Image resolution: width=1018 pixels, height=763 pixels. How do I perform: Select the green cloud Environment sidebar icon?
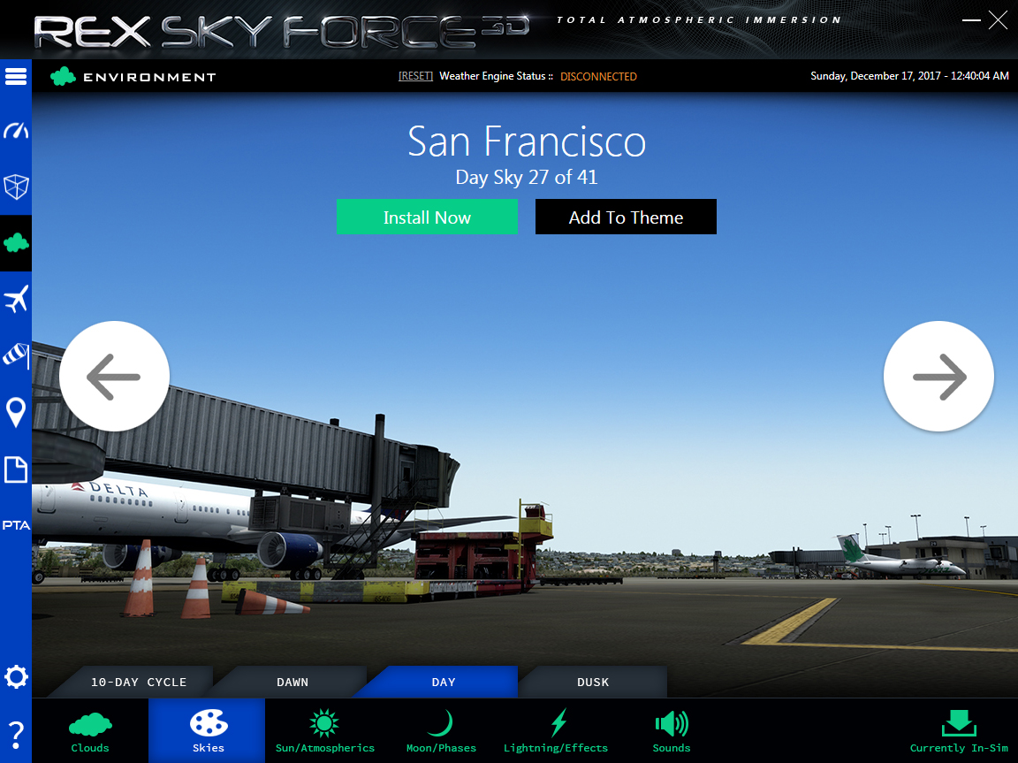coord(16,243)
